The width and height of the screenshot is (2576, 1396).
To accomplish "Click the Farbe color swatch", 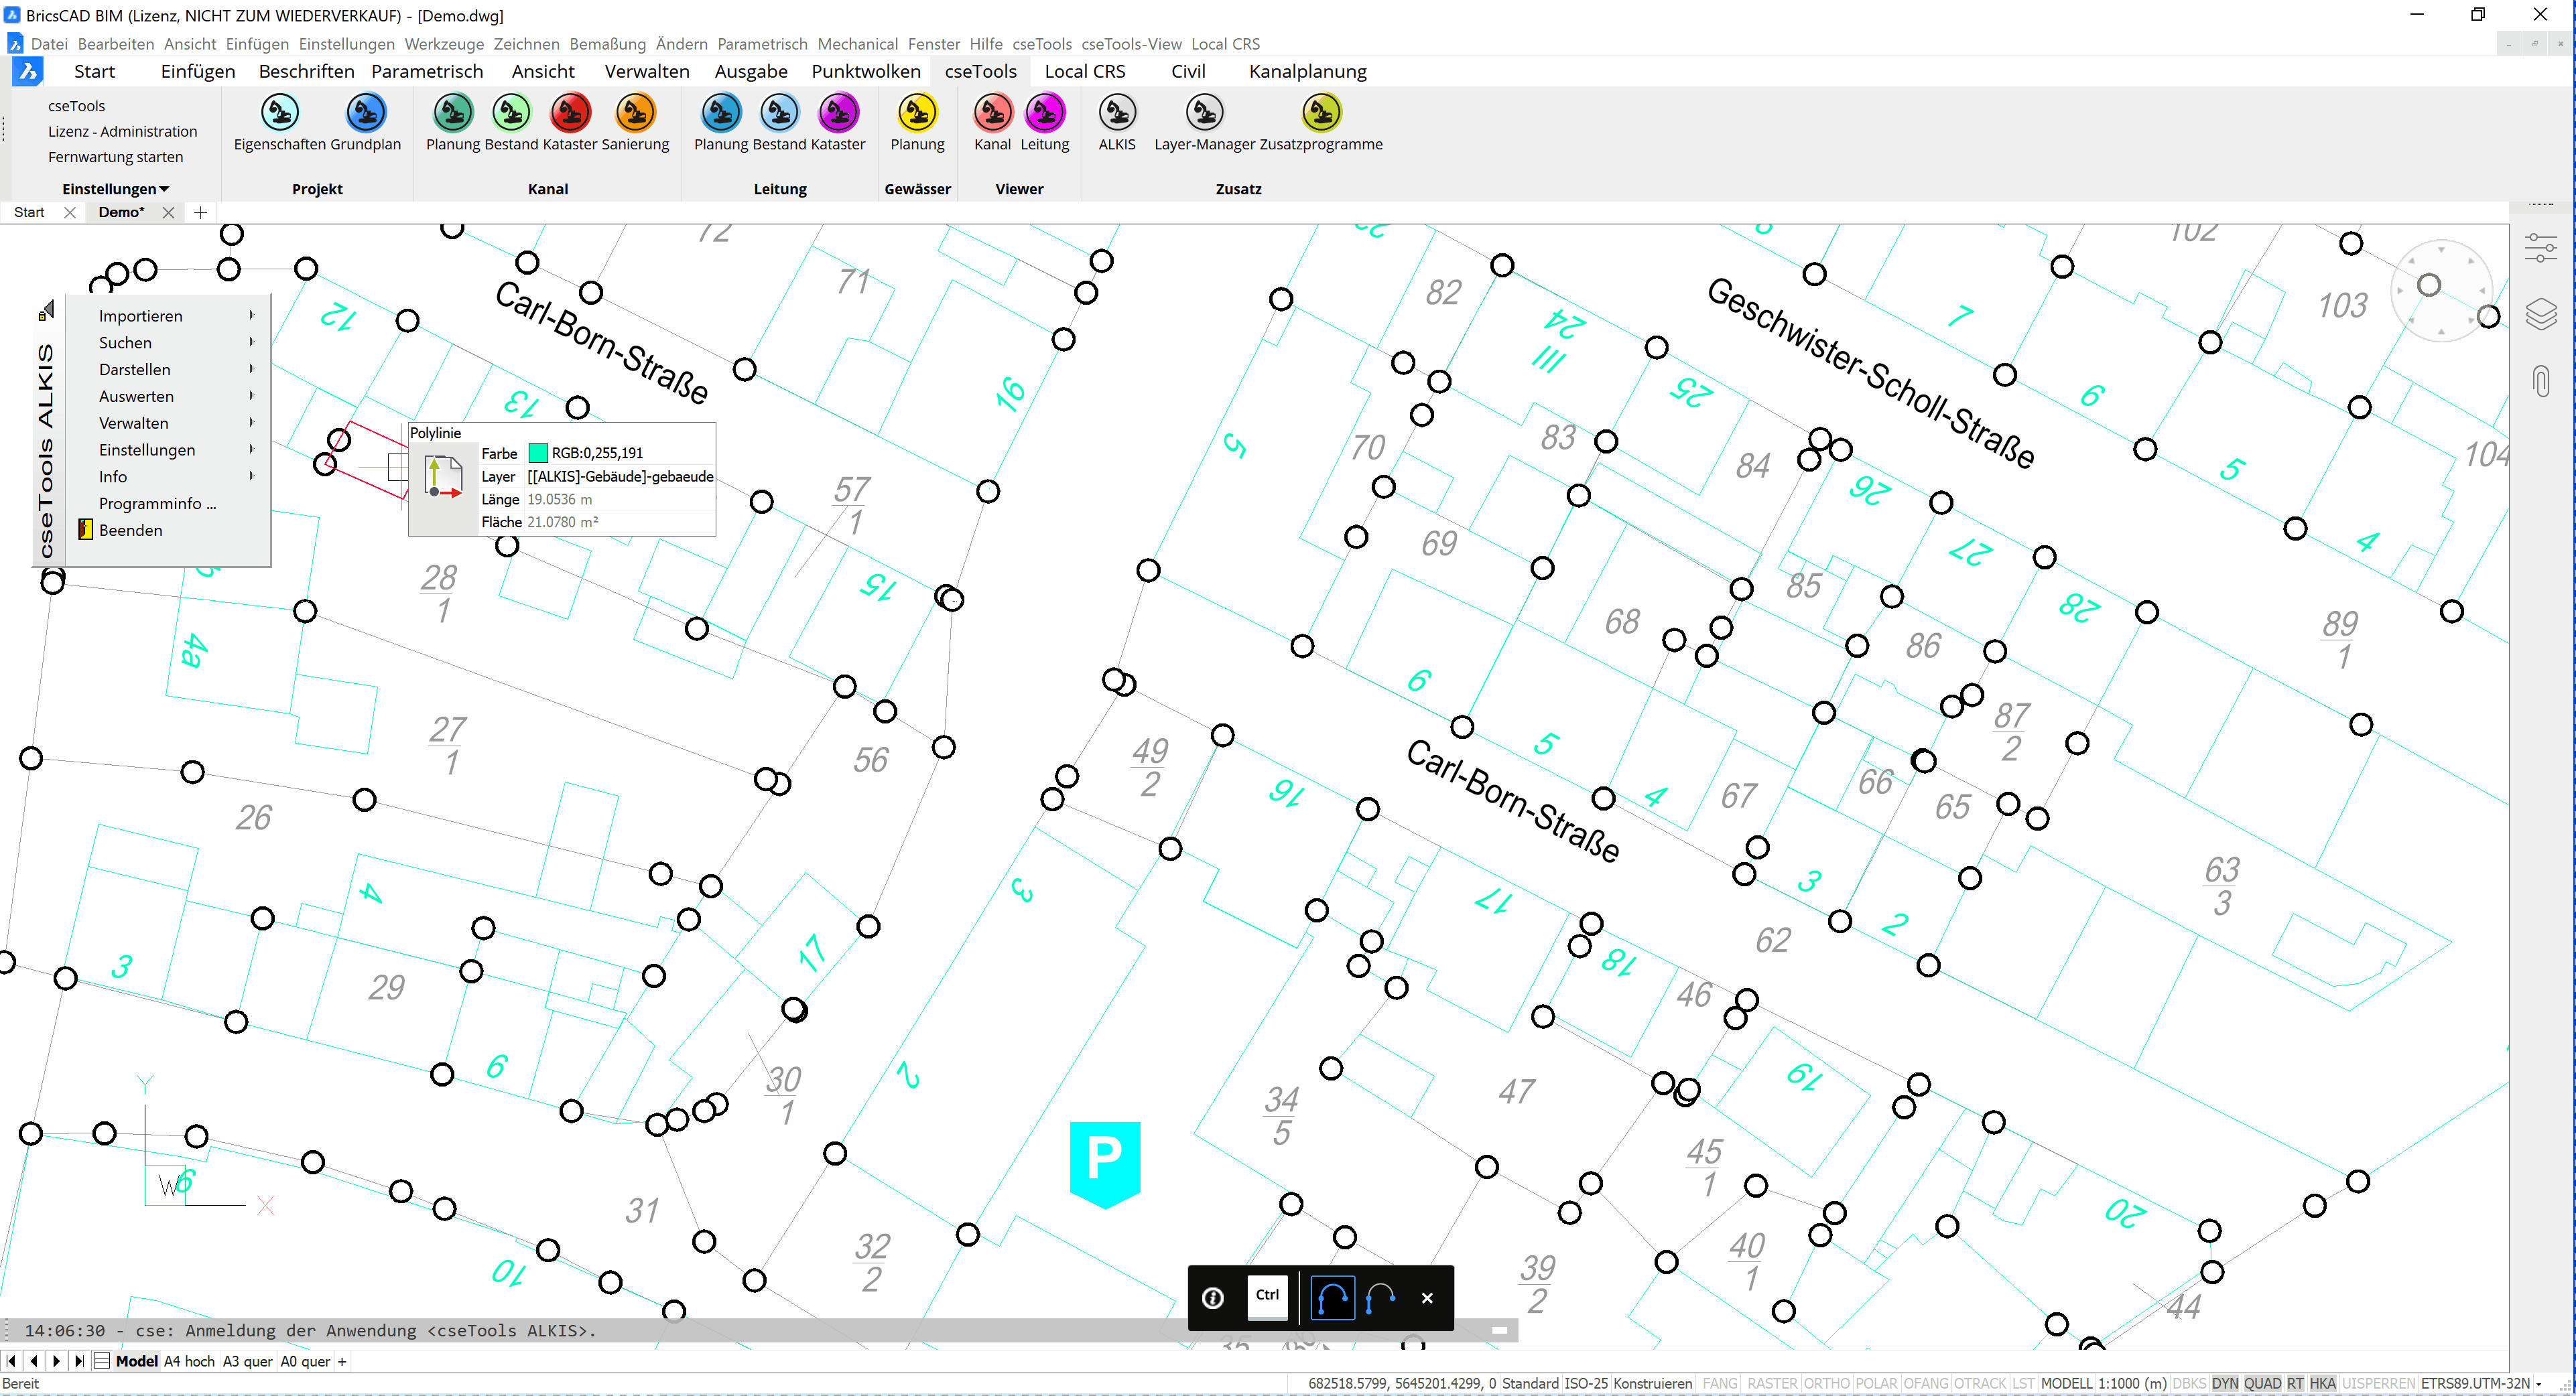I will [x=538, y=453].
